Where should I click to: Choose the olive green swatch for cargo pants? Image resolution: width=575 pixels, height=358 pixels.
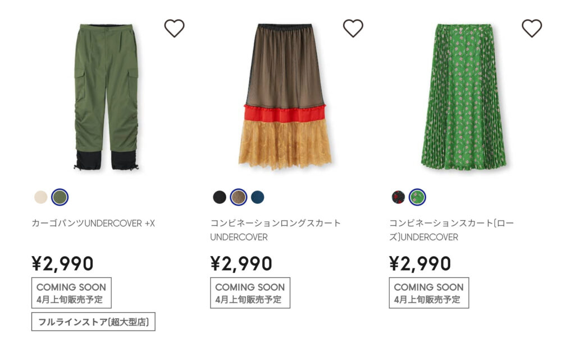point(60,197)
